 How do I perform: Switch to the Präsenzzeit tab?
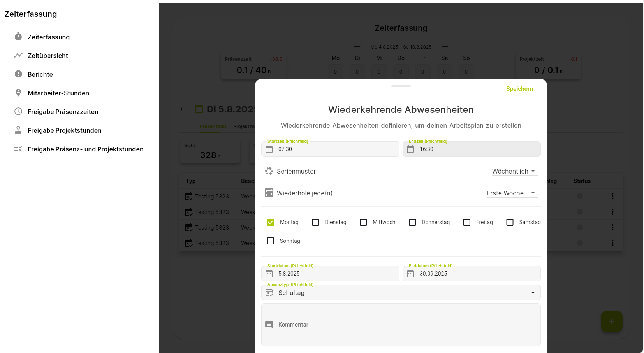click(x=213, y=126)
